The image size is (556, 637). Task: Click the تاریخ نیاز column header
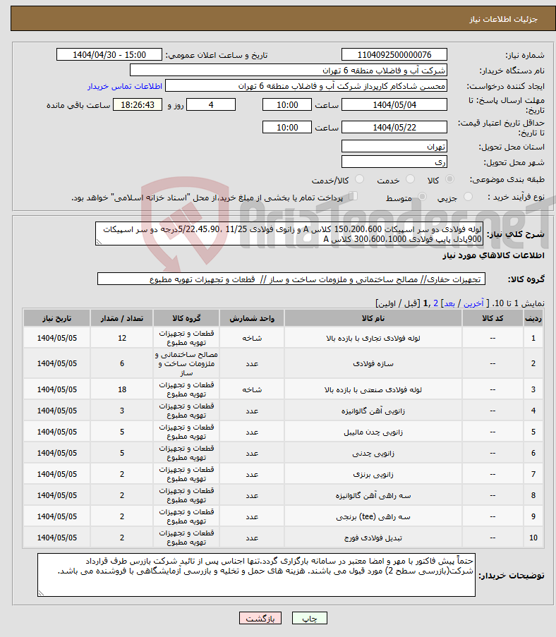(x=57, y=318)
